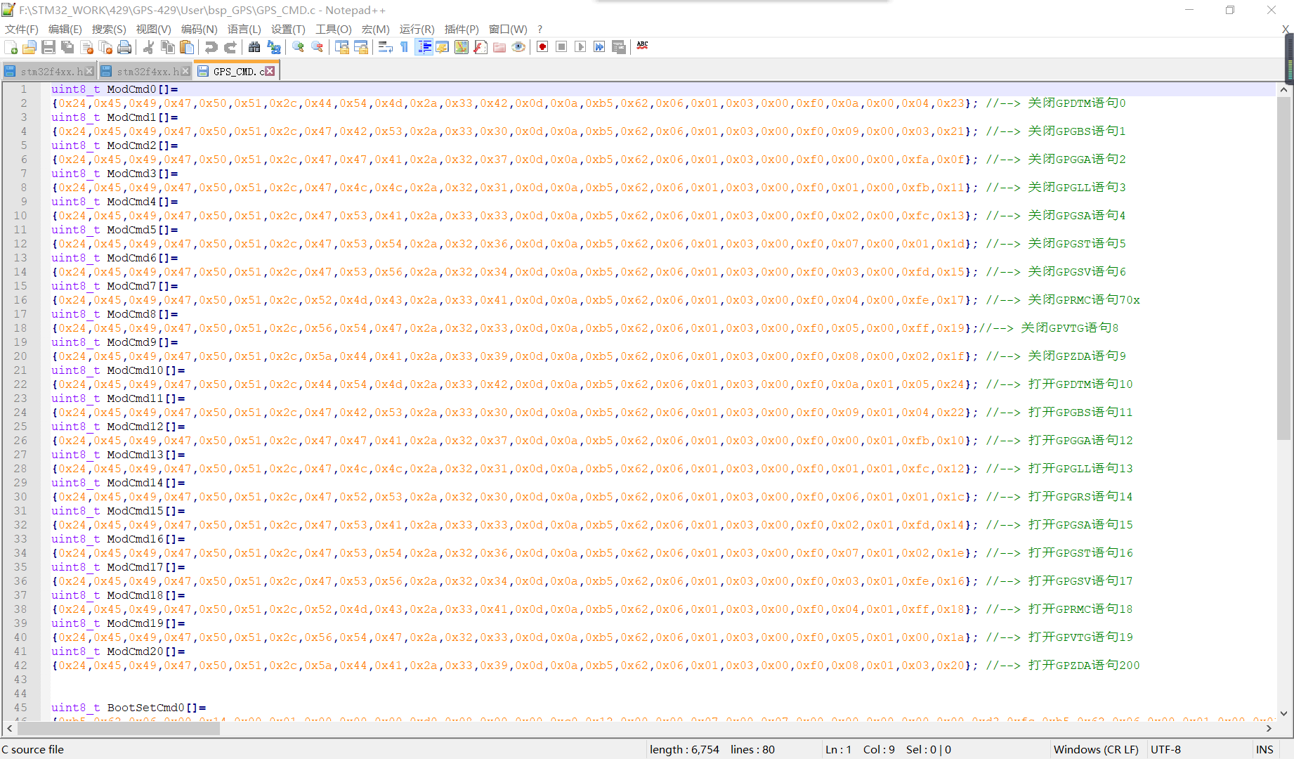Screen dimensions: 1294x759
Task: Paste clipboard with the Paste icon
Action: (187, 47)
